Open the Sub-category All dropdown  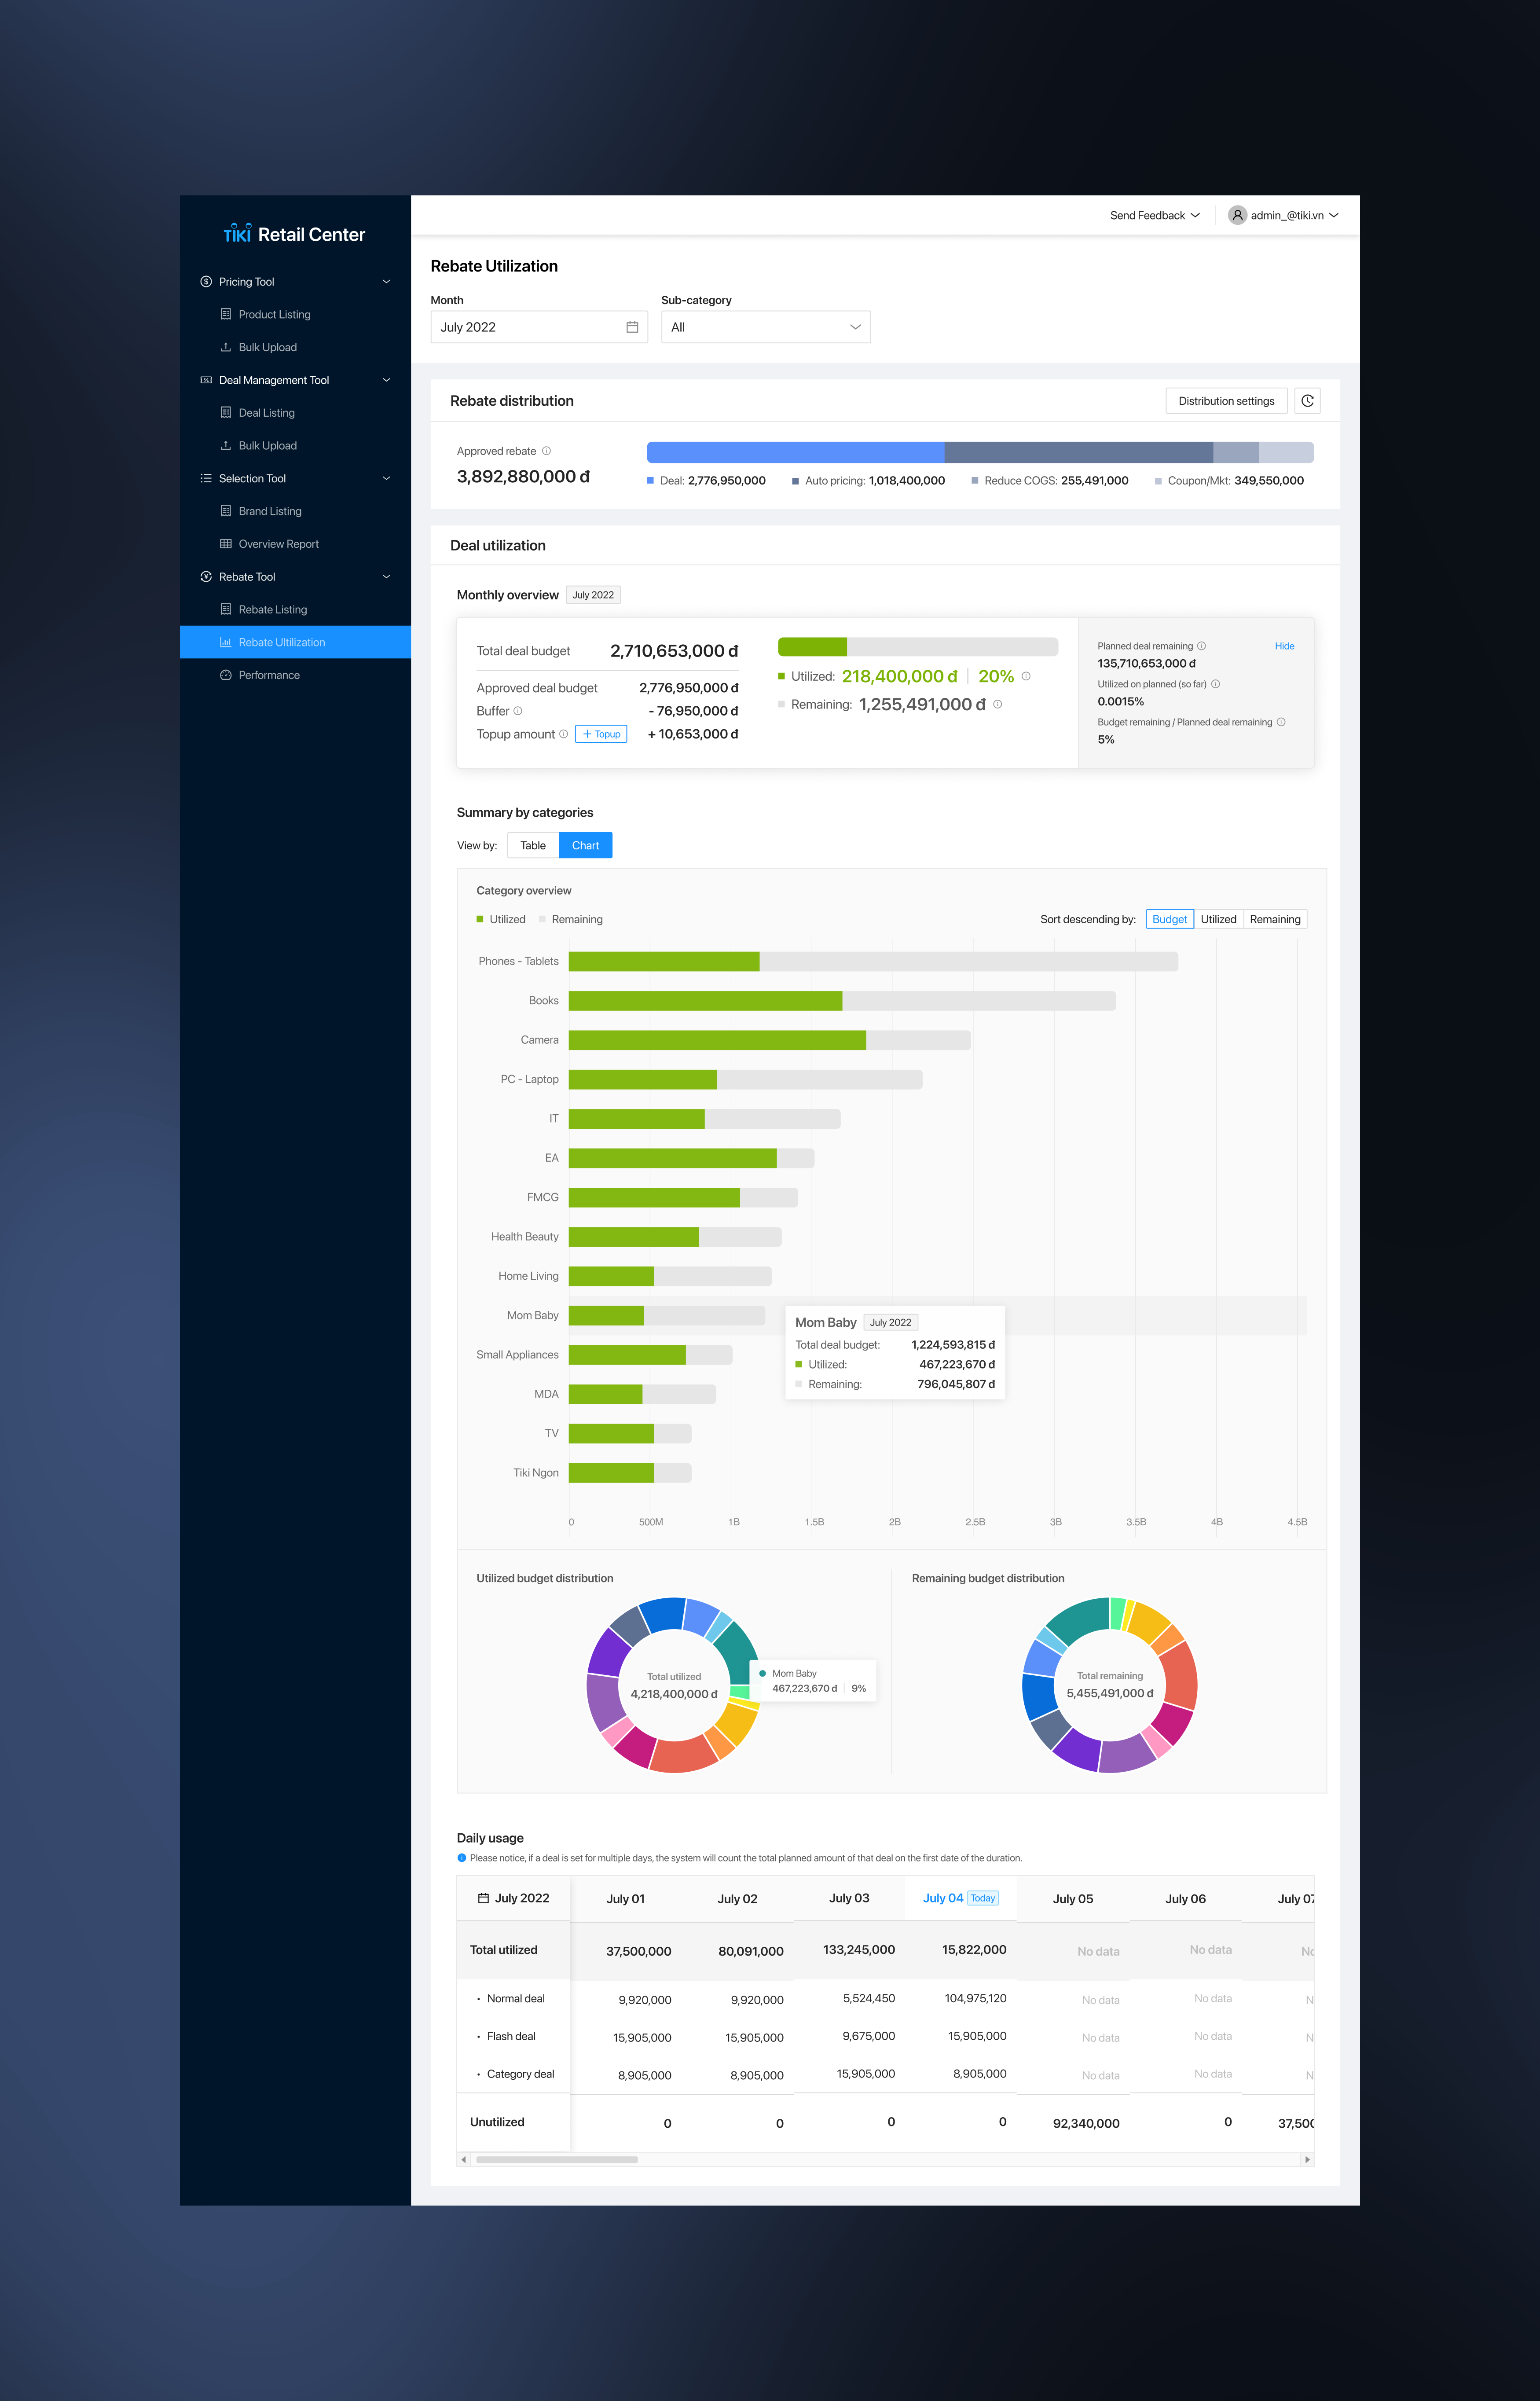(x=765, y=327)
